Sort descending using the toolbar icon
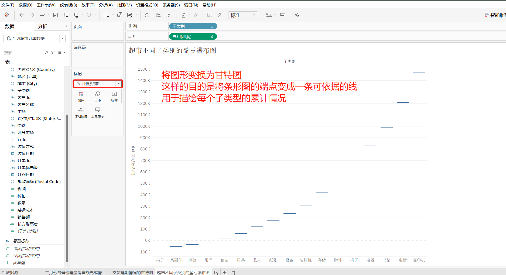Viewport: 506px width, 275px height. coord(169,15)
